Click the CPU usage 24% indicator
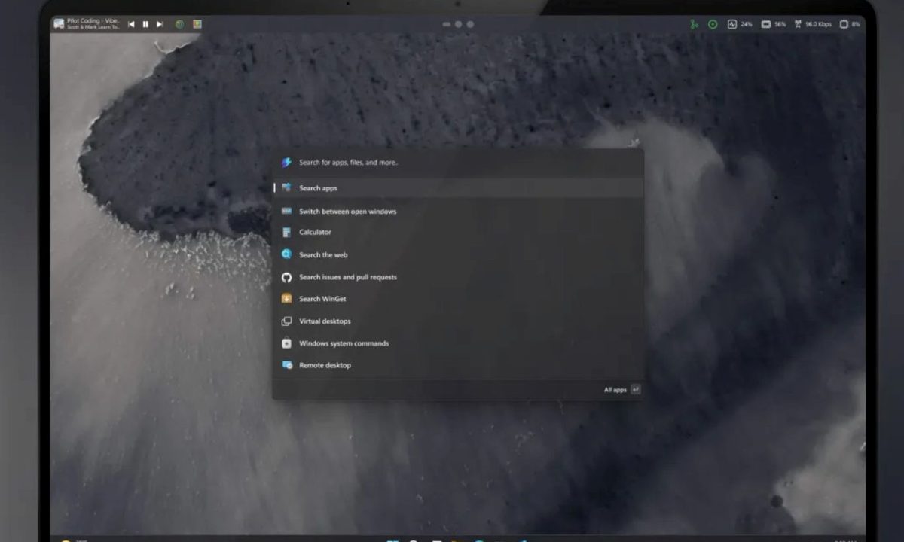 click(739, 24)
